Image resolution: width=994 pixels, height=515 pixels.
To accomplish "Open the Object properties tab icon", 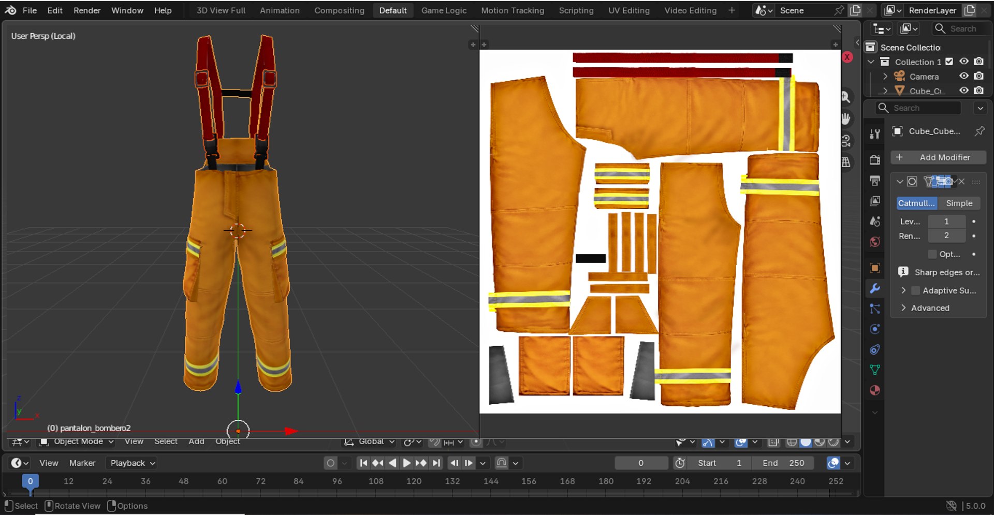I will coord(875,268).
